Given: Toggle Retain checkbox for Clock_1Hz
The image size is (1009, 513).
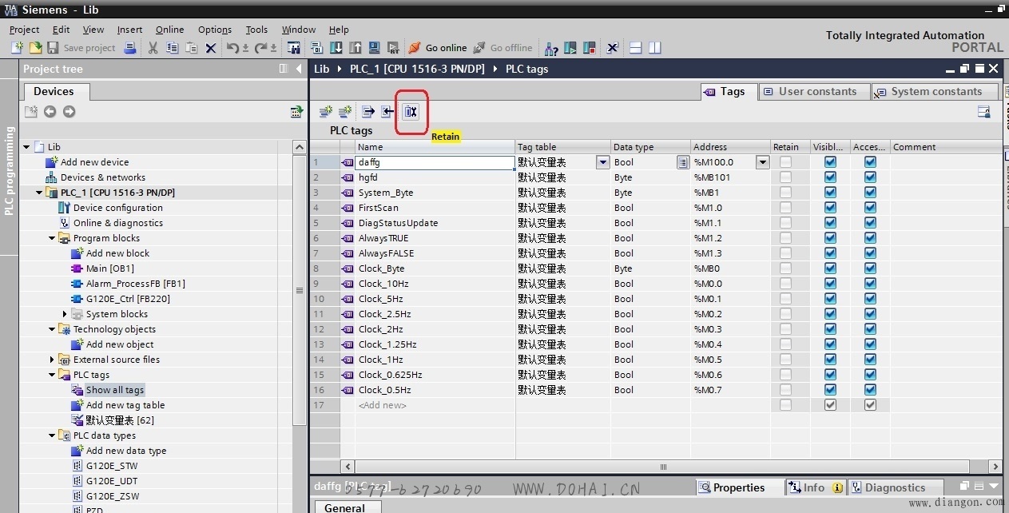Looking at the screenshot, I should click(786, 360).
